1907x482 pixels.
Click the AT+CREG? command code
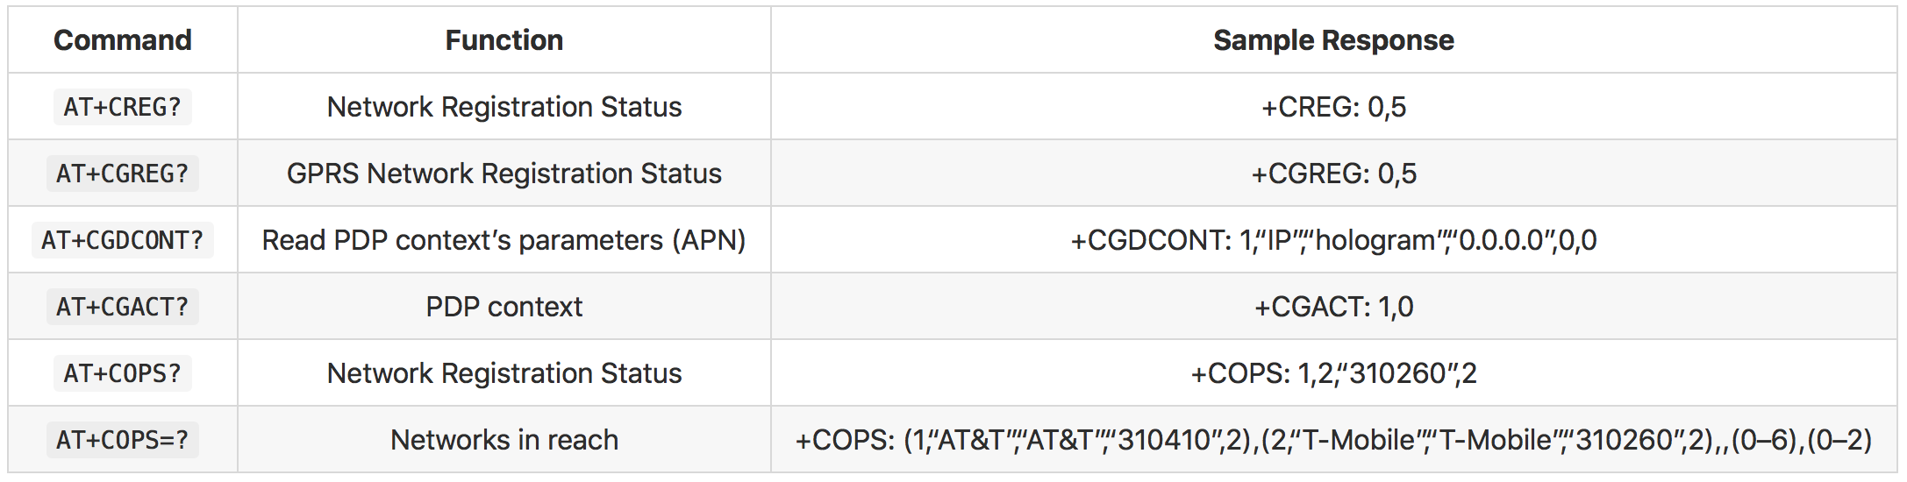(x=123, y=107)
